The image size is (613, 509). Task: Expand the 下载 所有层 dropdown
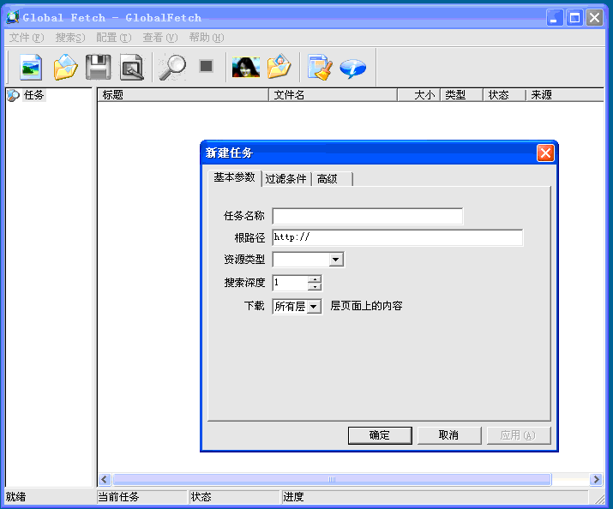314,307
